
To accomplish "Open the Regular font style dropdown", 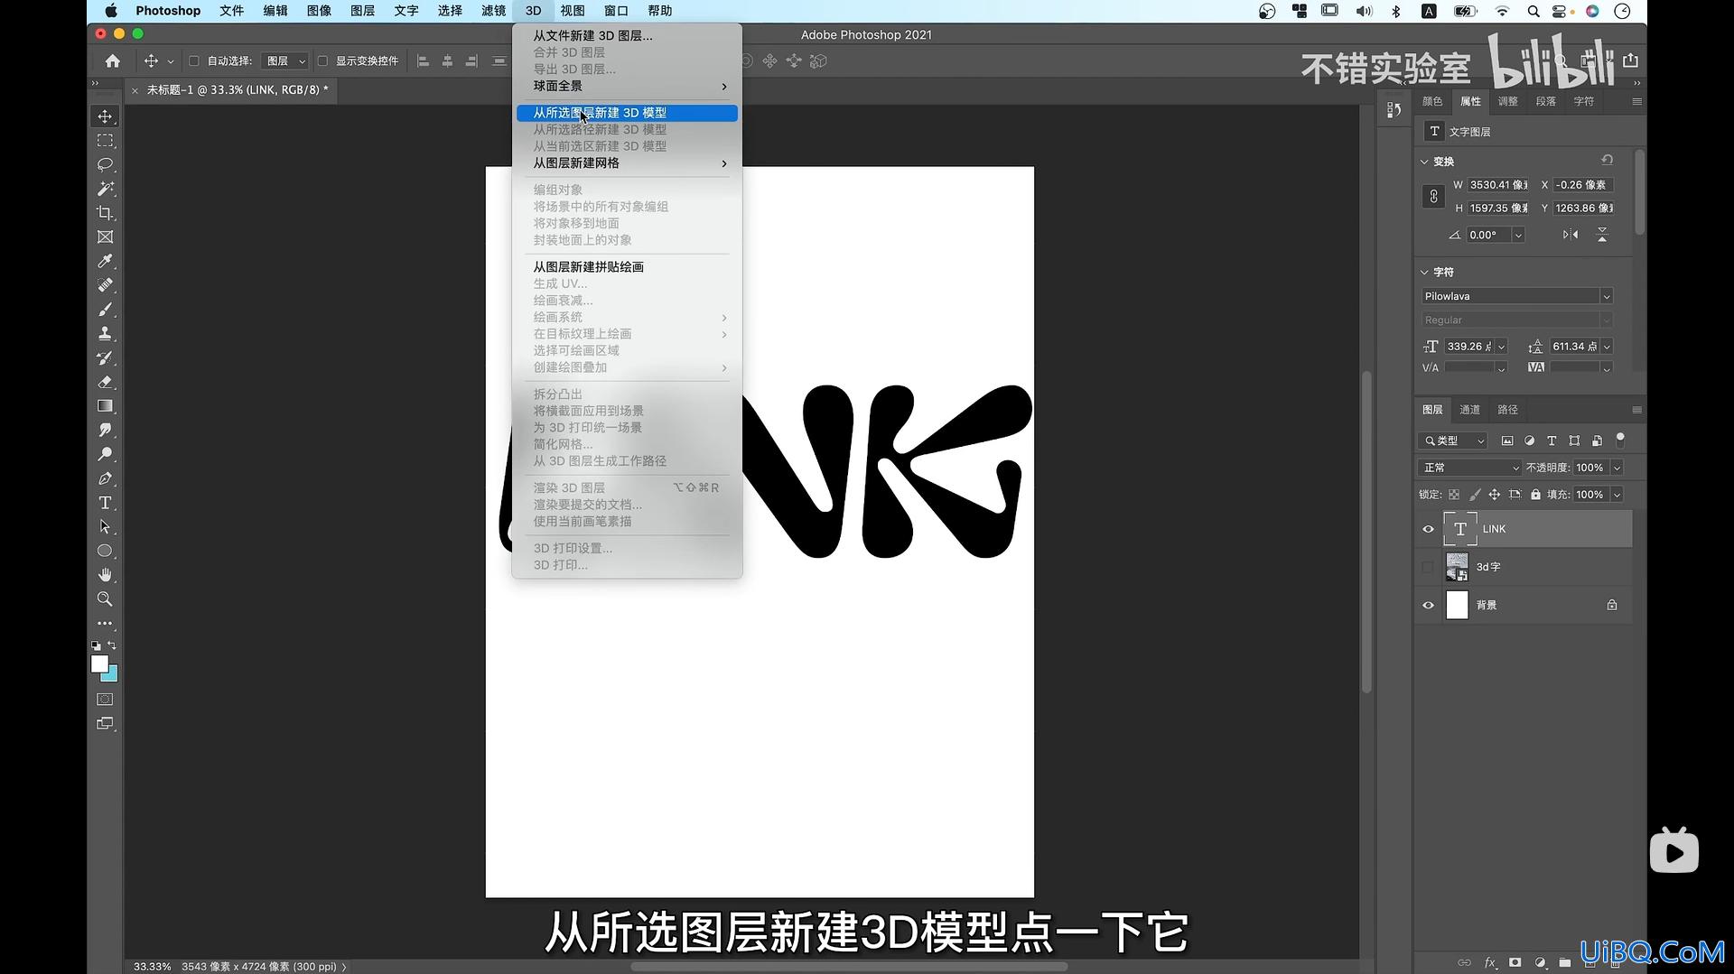I will click(x=1517, y=320).
